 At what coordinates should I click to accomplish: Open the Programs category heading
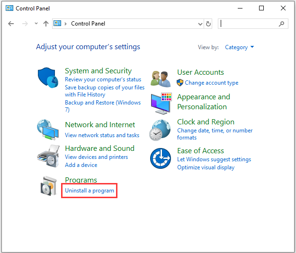click(x=81, y=180)
